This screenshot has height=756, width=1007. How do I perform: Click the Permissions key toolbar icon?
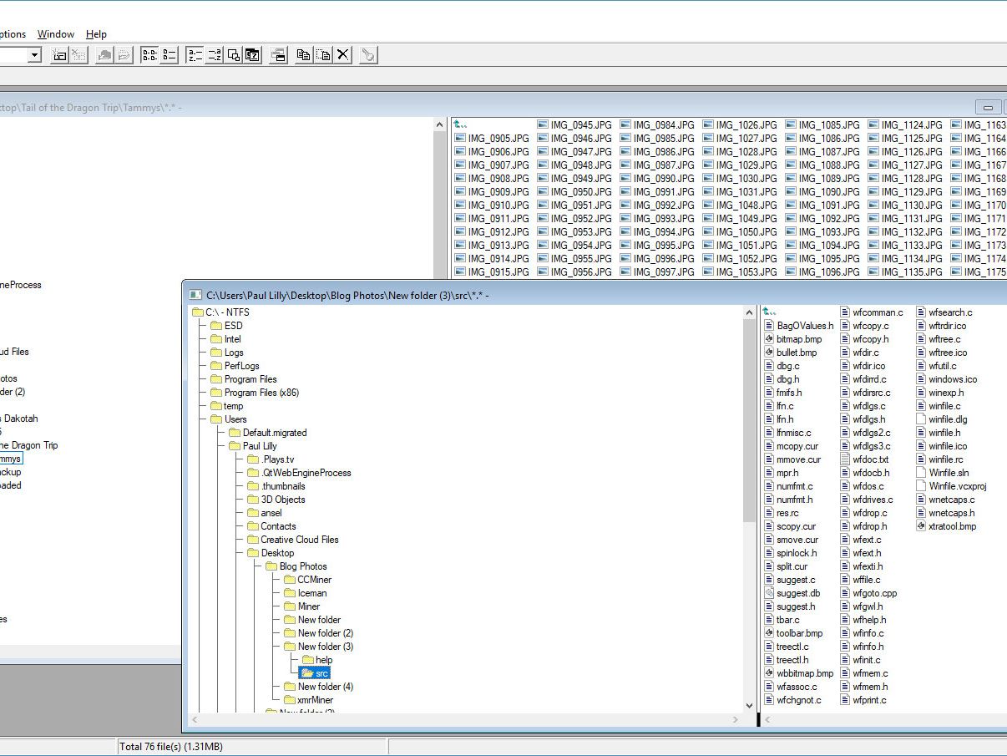pyautogui.click(x=367, y=55)
